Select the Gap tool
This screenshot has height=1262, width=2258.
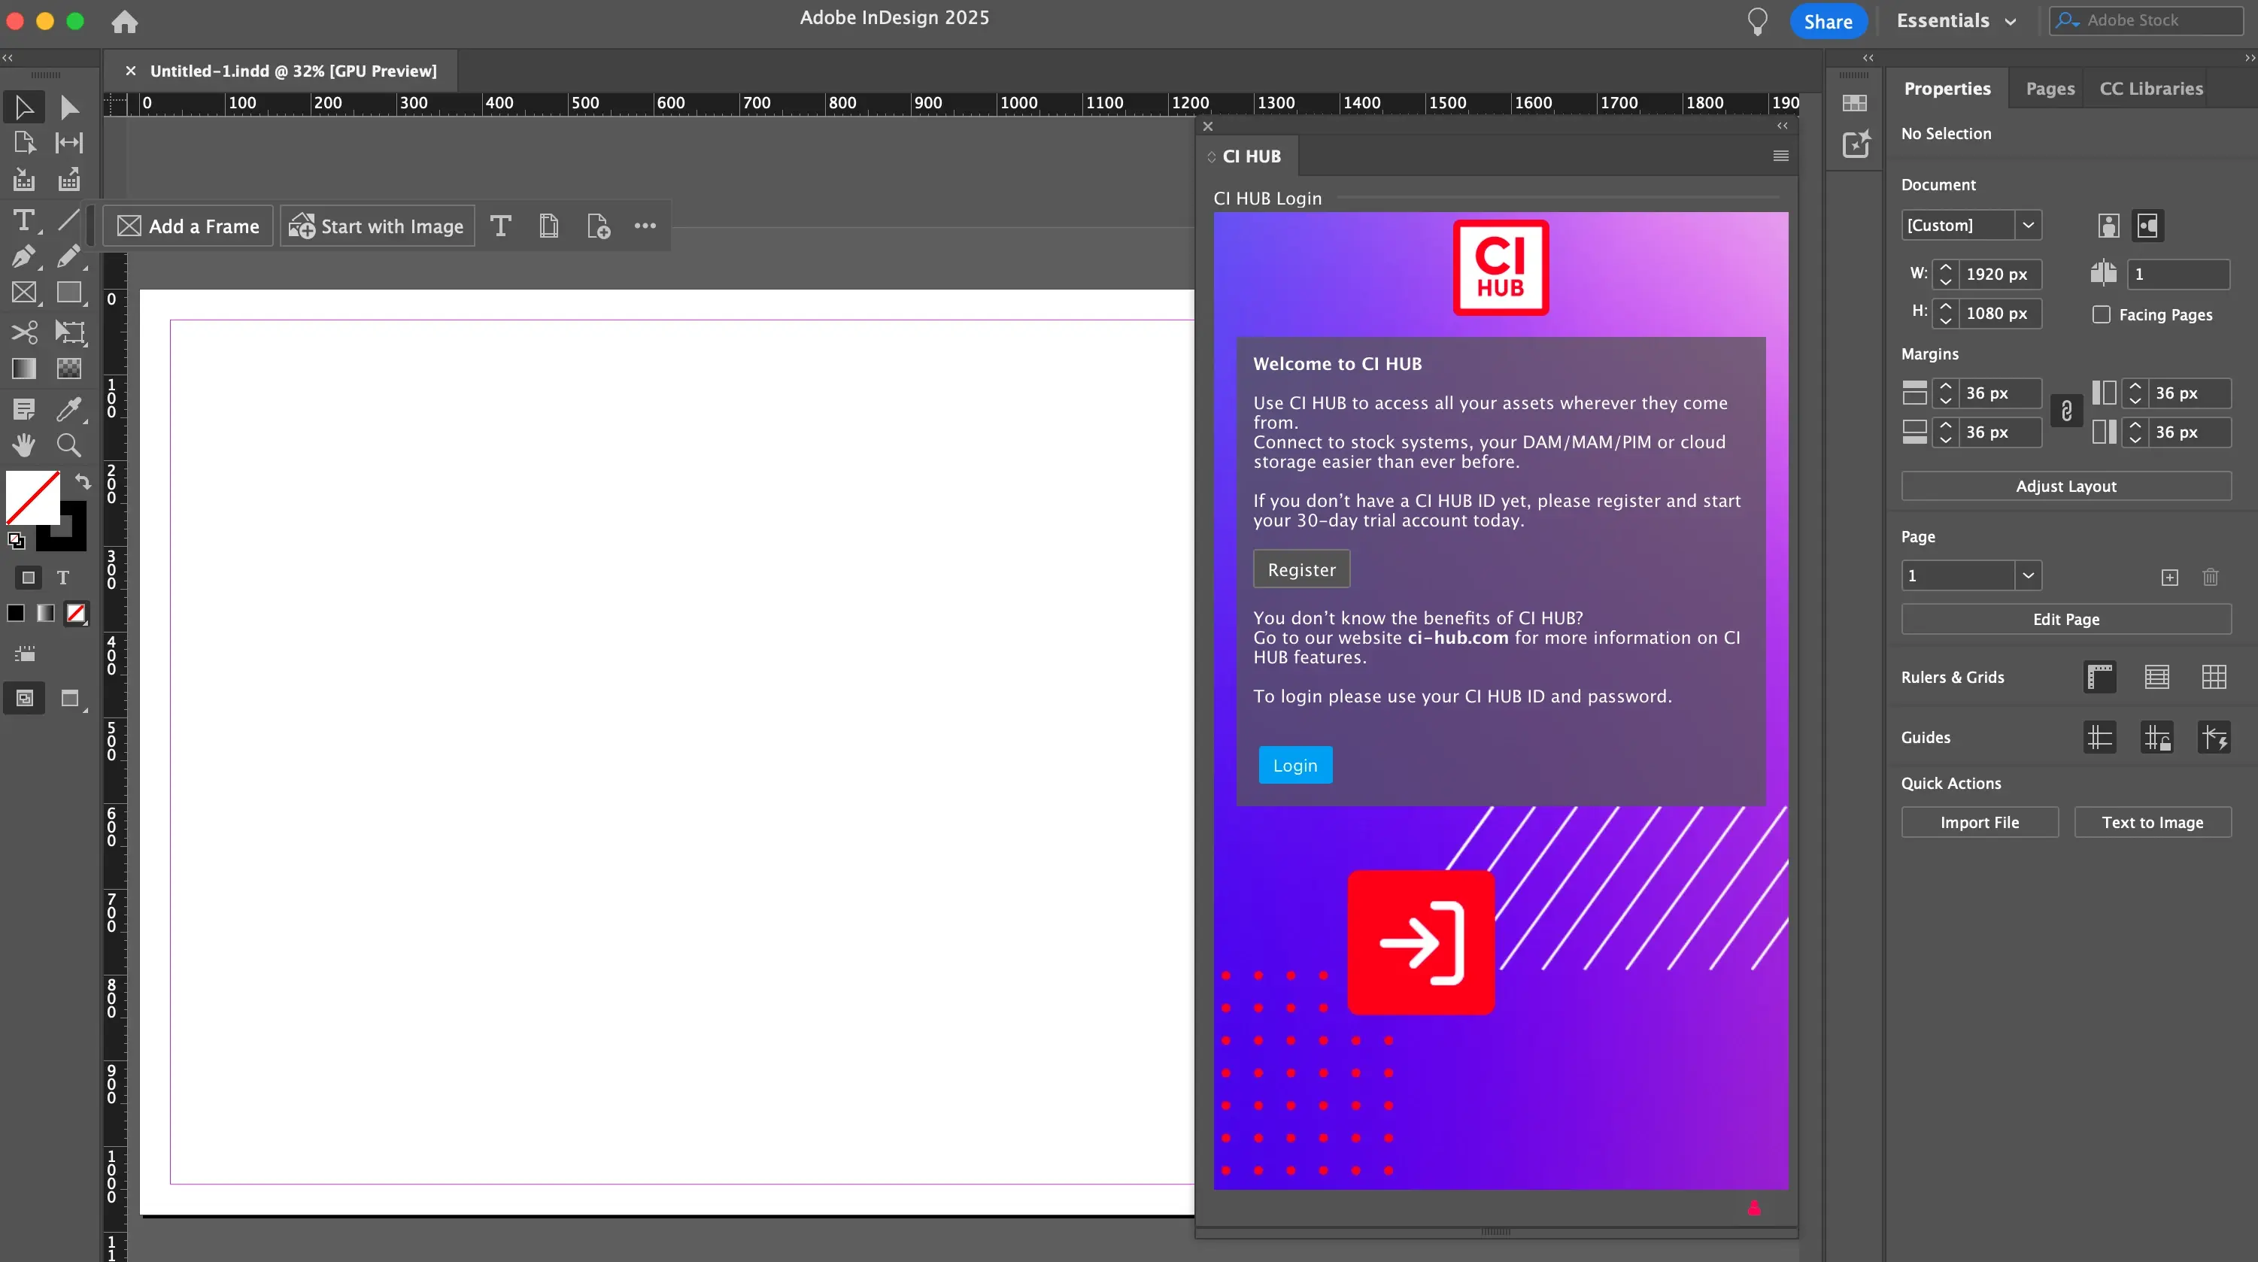(69, 143)
